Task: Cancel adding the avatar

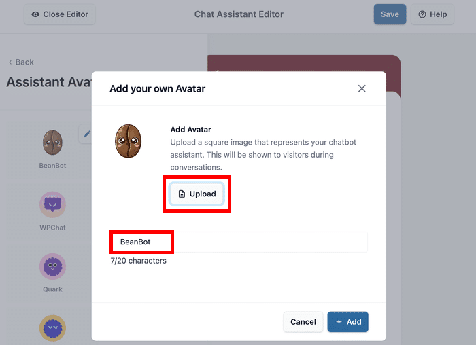Action: coord(303,322)
